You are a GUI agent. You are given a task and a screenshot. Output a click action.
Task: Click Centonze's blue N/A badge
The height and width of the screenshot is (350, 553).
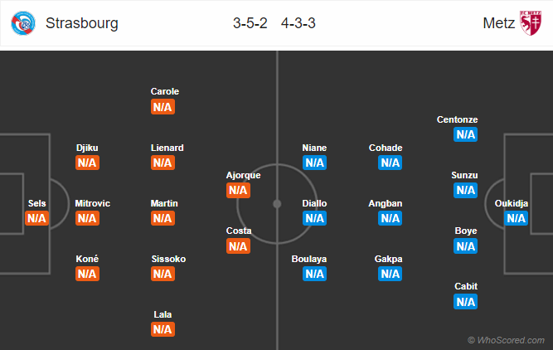465,134
